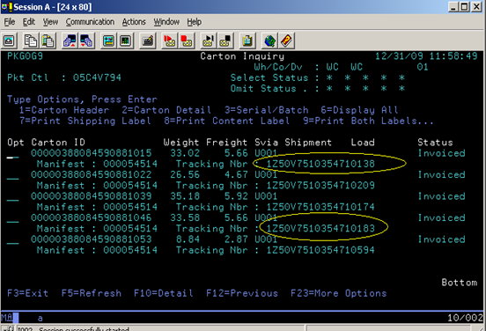Click the 7=Print Shipping Label option text

pyautogui.click(x=85, y=121)
